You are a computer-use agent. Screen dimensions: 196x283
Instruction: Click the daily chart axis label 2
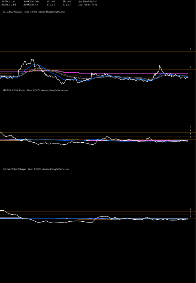[190, 67]
